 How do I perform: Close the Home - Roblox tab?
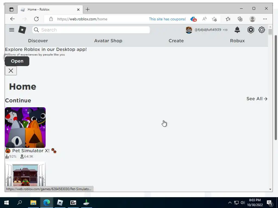click(78, 9)
